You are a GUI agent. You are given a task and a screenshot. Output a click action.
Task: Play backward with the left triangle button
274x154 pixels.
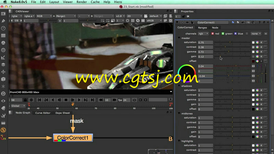53,100
